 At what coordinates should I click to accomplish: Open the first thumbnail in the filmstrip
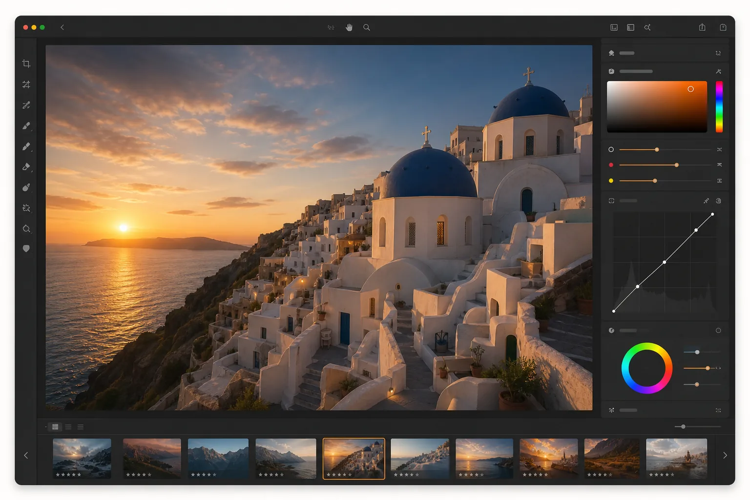[x=82, y=458]
